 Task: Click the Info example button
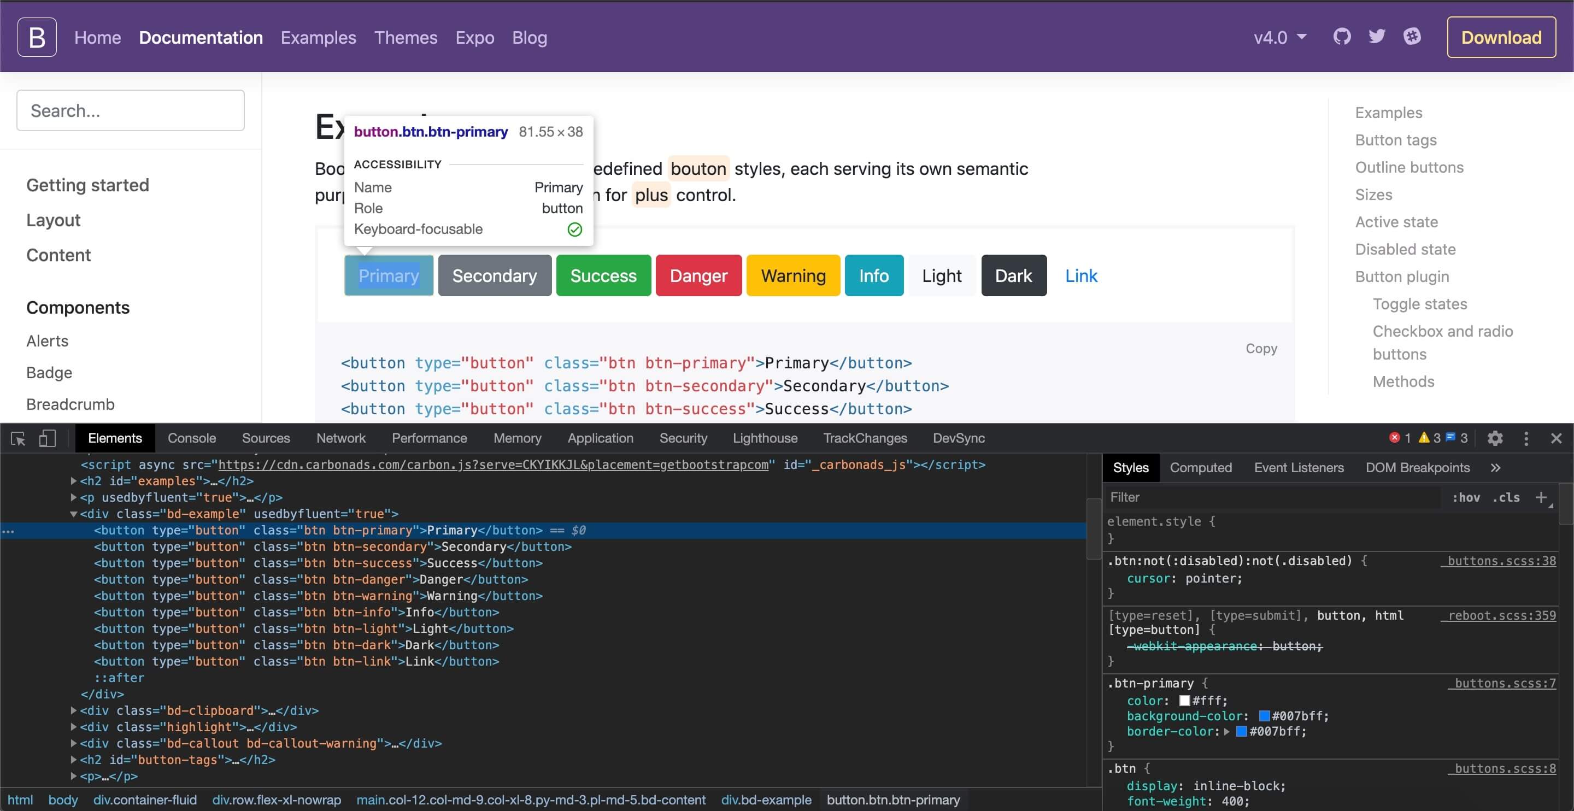pyautogui.click(x=874, y=275)
